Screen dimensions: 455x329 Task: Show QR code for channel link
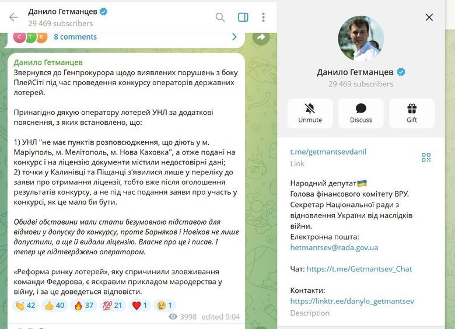coord(426,157)
